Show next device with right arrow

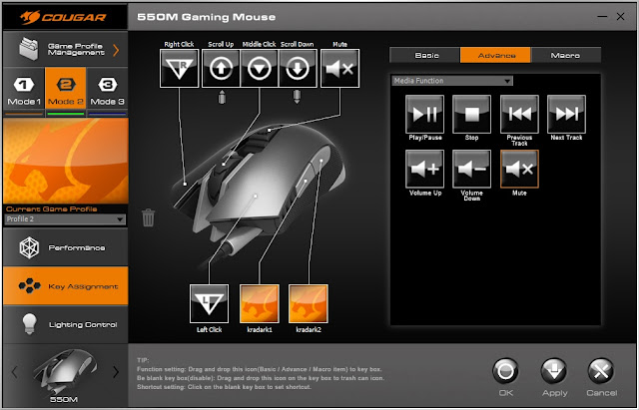pyautogui.click(x=116, y=372)
